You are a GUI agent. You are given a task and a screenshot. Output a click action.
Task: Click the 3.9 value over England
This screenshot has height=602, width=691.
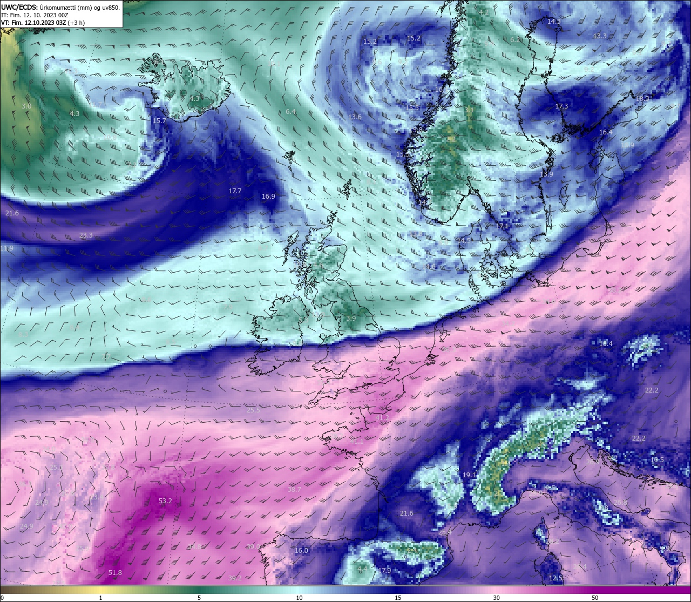click(x=351, y=319)
